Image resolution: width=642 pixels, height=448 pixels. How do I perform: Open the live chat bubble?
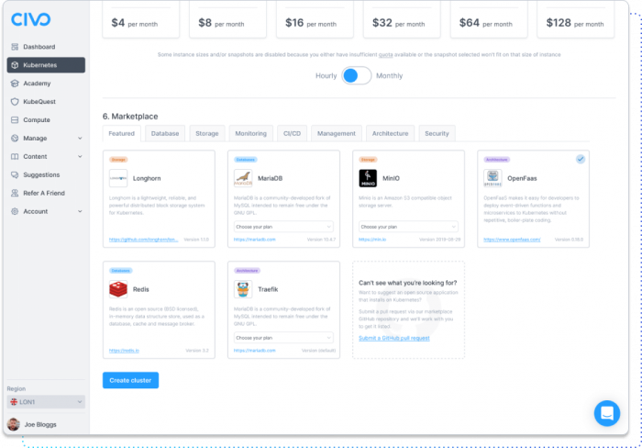click(607, 413)
